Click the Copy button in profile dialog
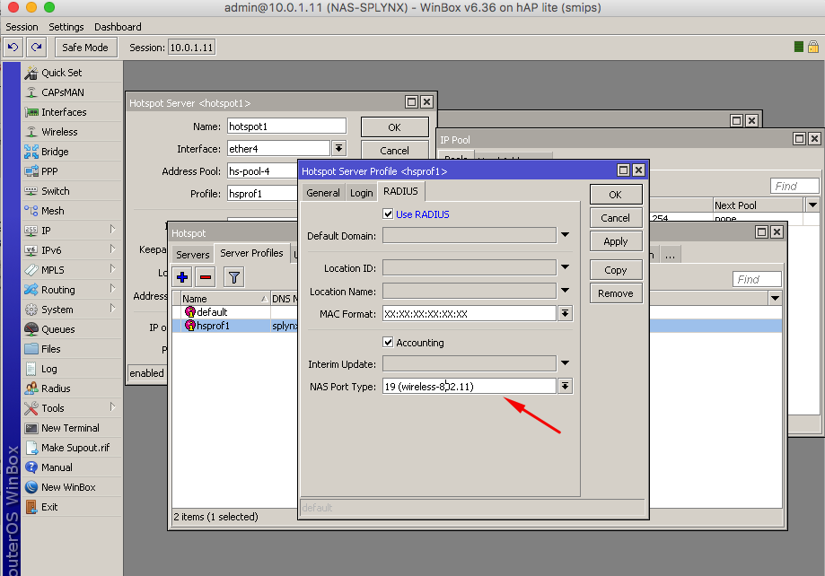 click(615, 270)
